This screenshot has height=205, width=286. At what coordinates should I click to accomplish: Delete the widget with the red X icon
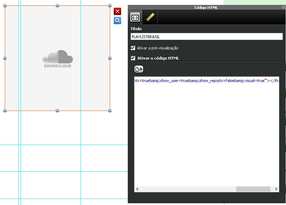pos(118,11)
